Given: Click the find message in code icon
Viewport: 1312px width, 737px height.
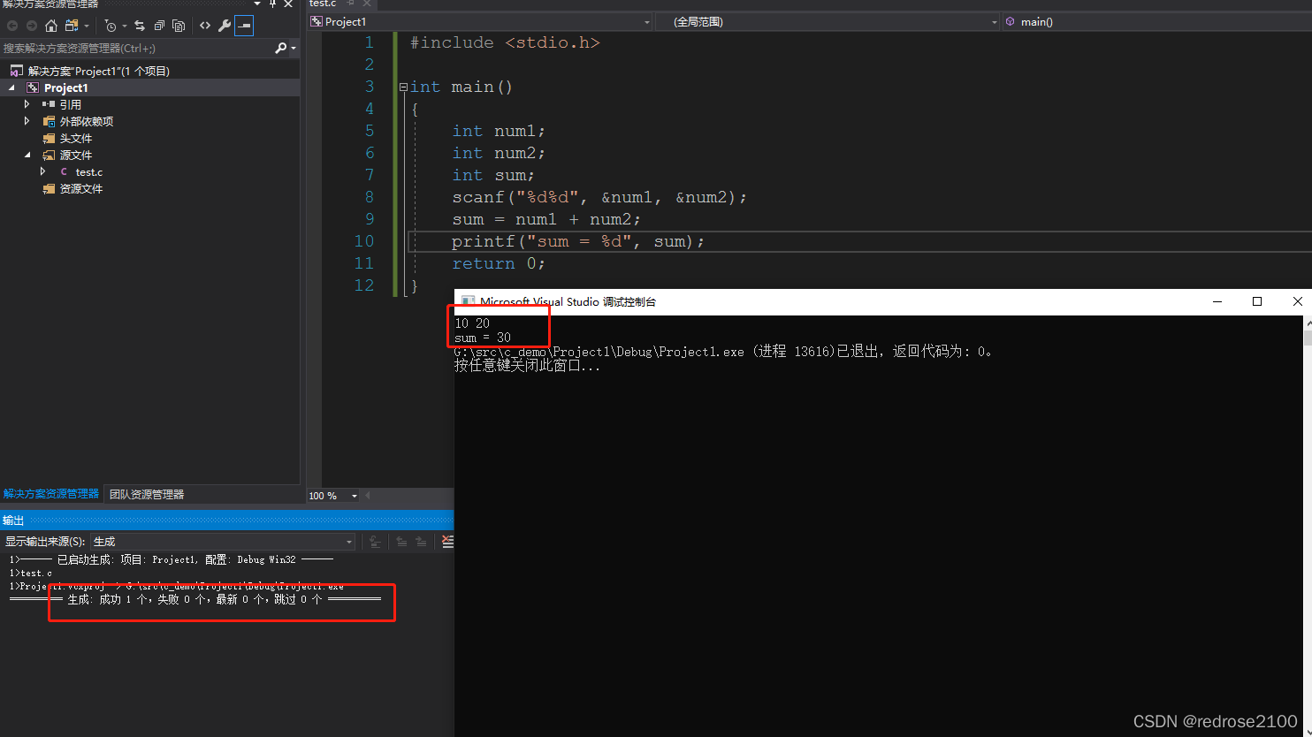Looking at the screenshot, I should 375,542.
